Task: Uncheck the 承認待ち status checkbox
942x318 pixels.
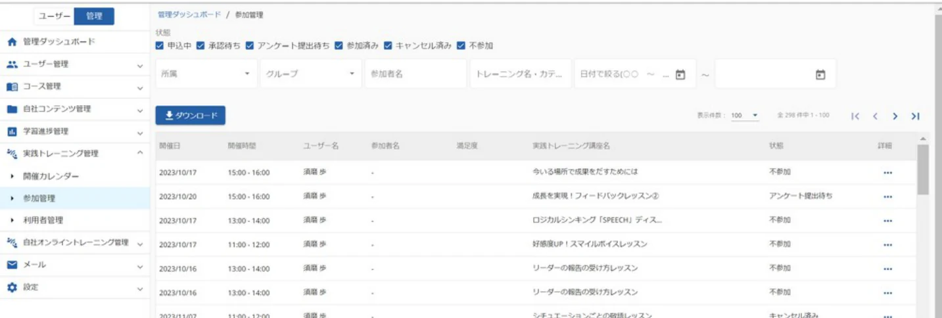Action: click(x=201, y=45)
